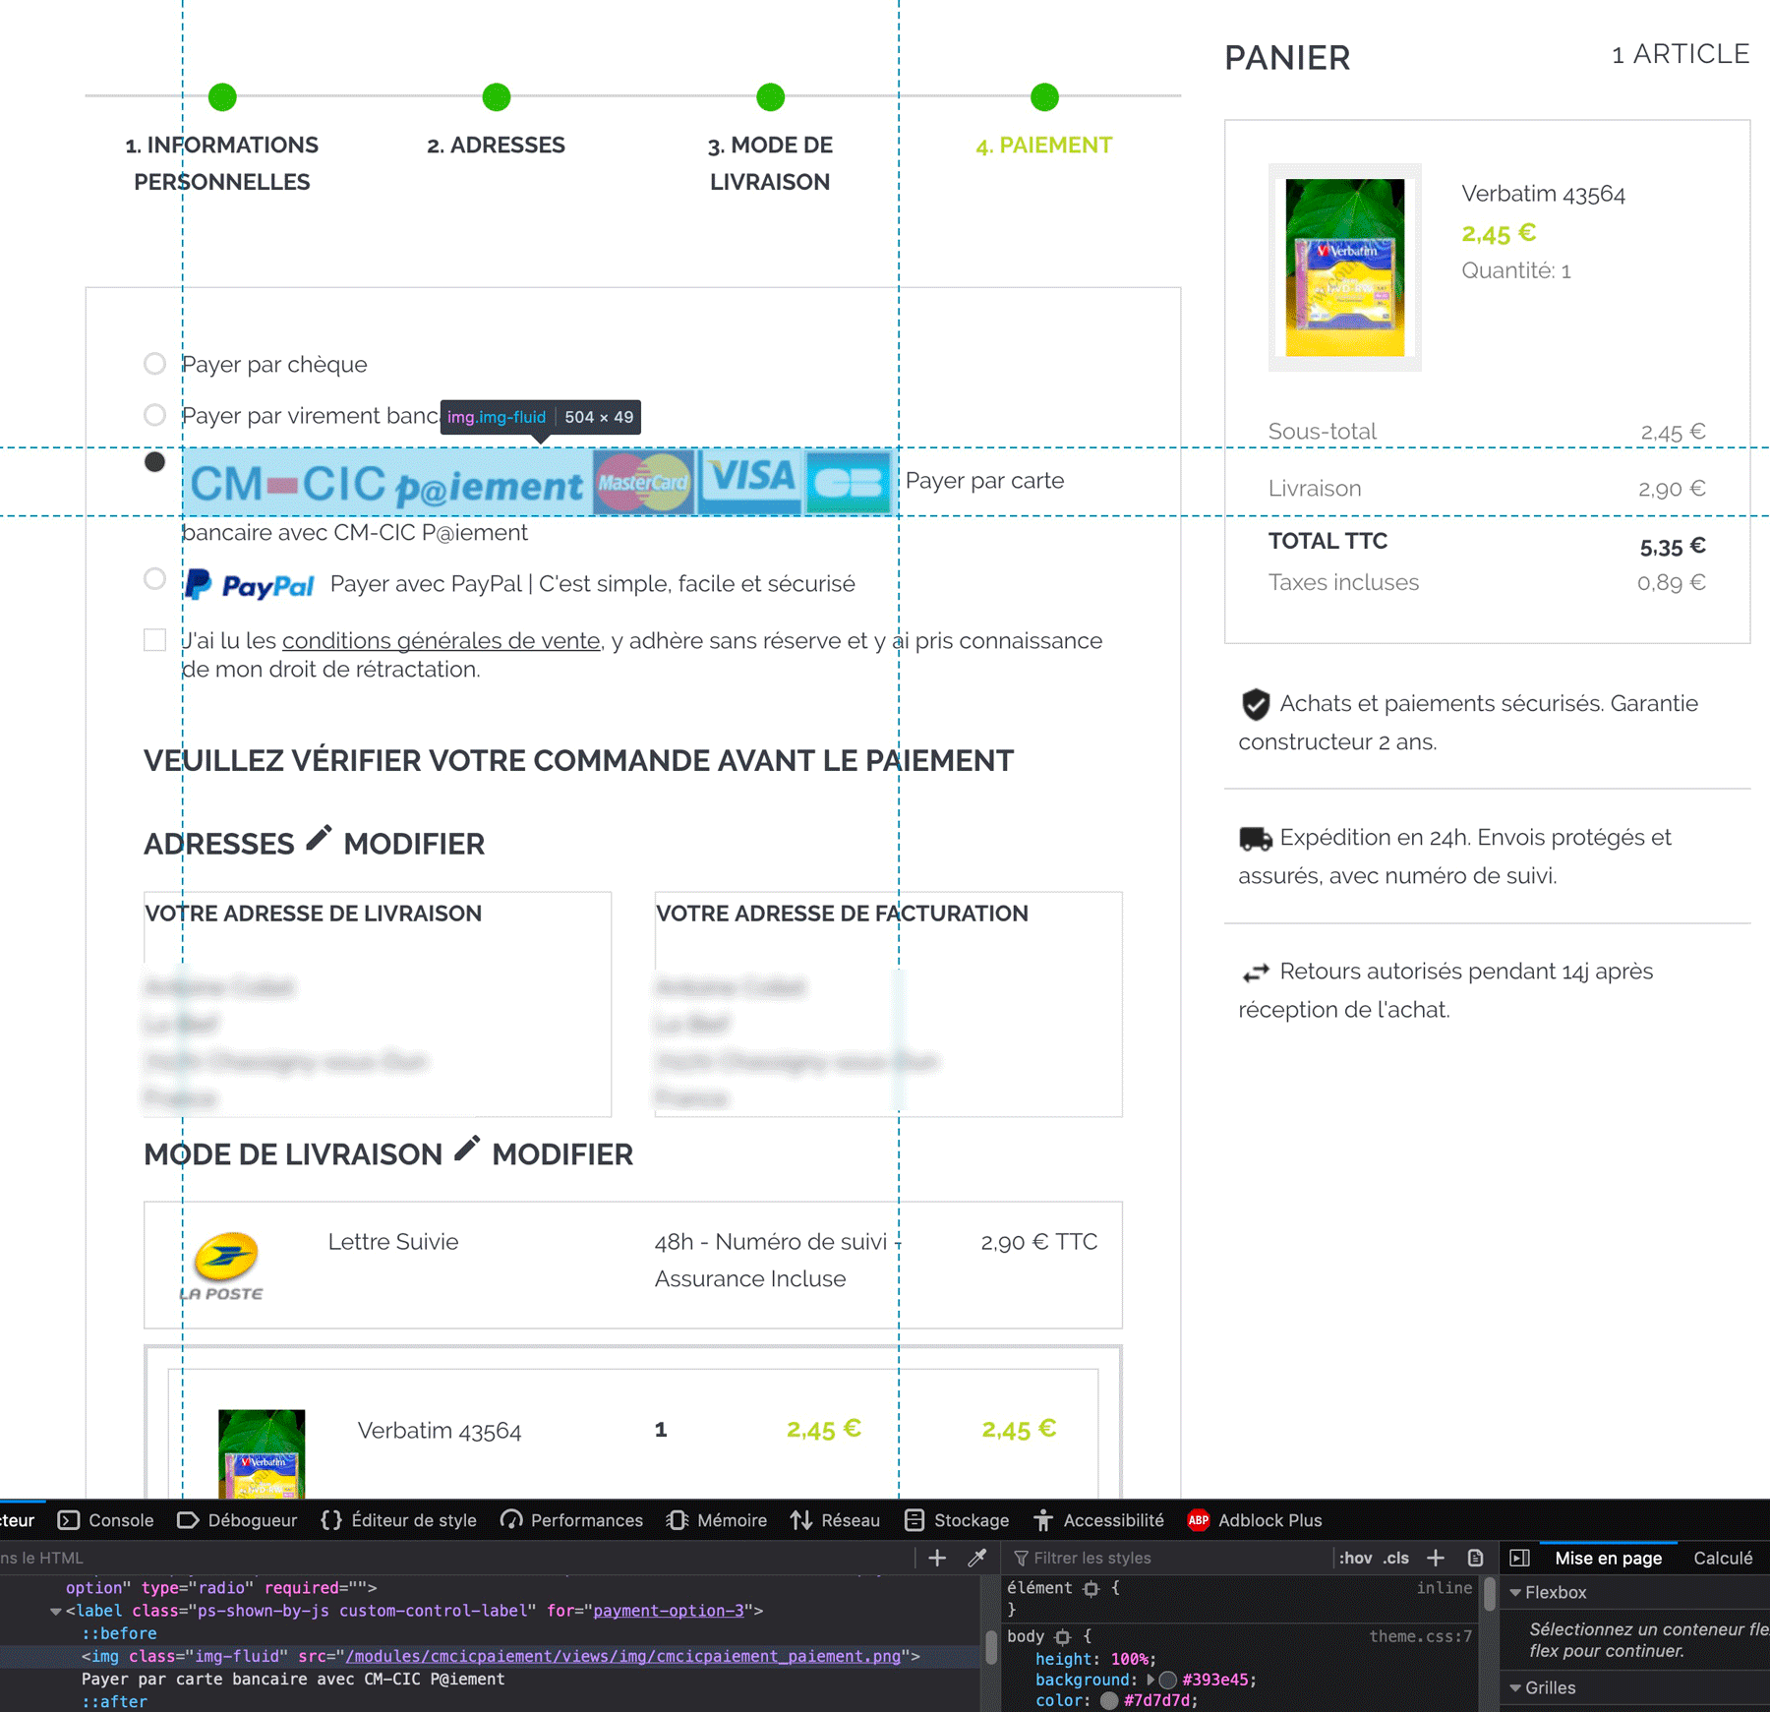Switch to the Mise en page tab
Screen dimensions: 1770x1712
pyautogui.click(x=1608, y=1558)
